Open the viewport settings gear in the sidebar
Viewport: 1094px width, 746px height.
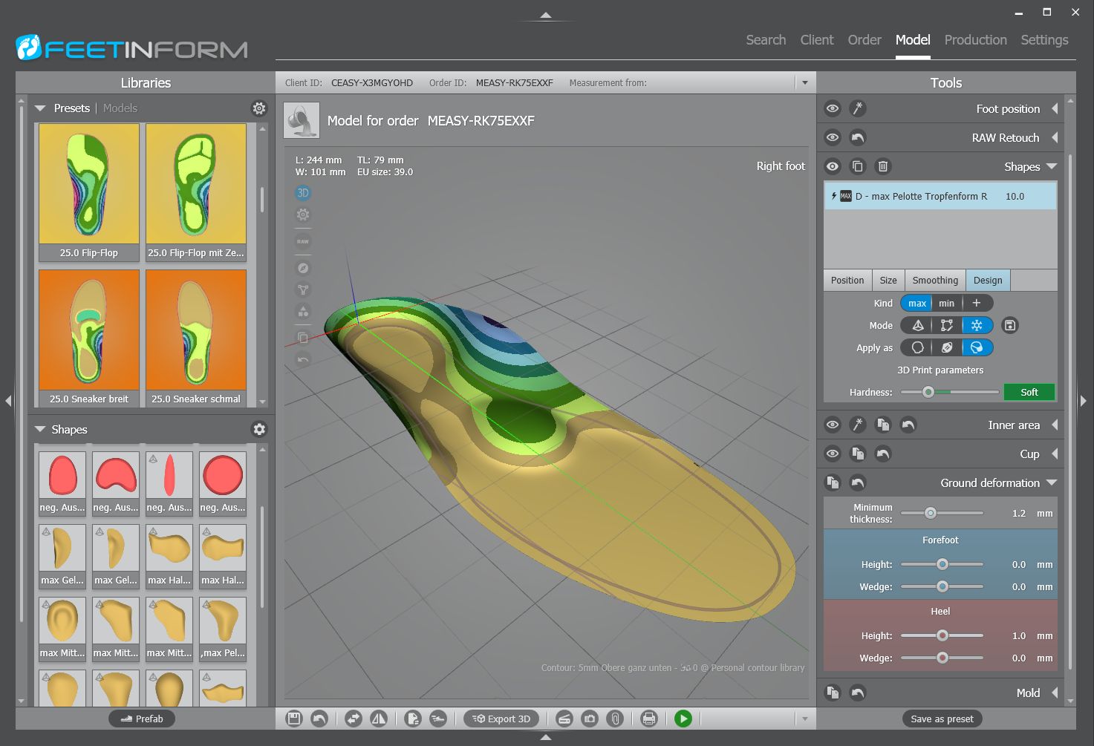302,215
